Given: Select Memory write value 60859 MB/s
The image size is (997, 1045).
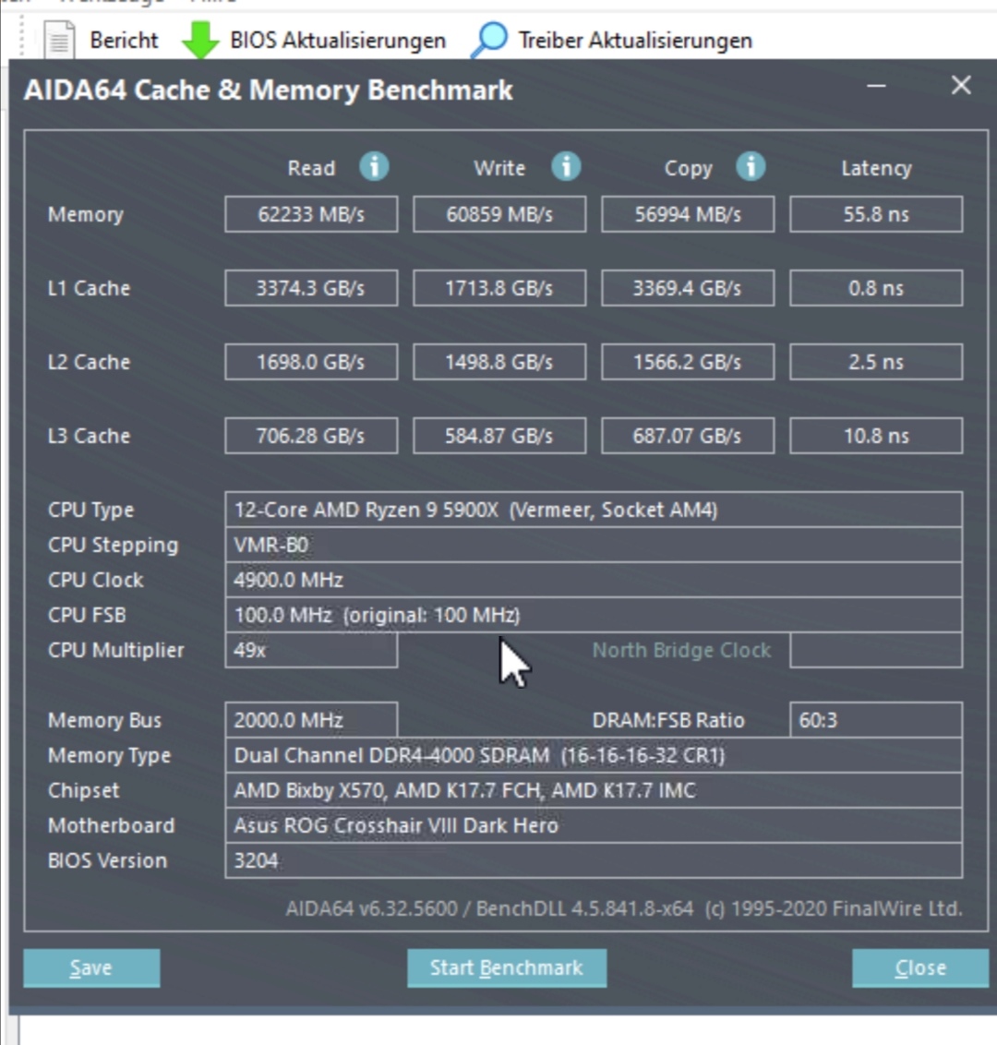Looking at the screenshot, I should (499, 214).
